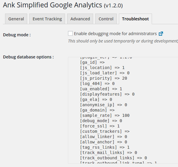Viewport: 178px width, 167px height.
Task: Enable debugging mode for administrators checkbox
Action: tap(70, 33)
